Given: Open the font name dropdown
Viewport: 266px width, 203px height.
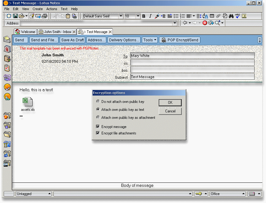Looking at the screenshot, I should 121,16.
